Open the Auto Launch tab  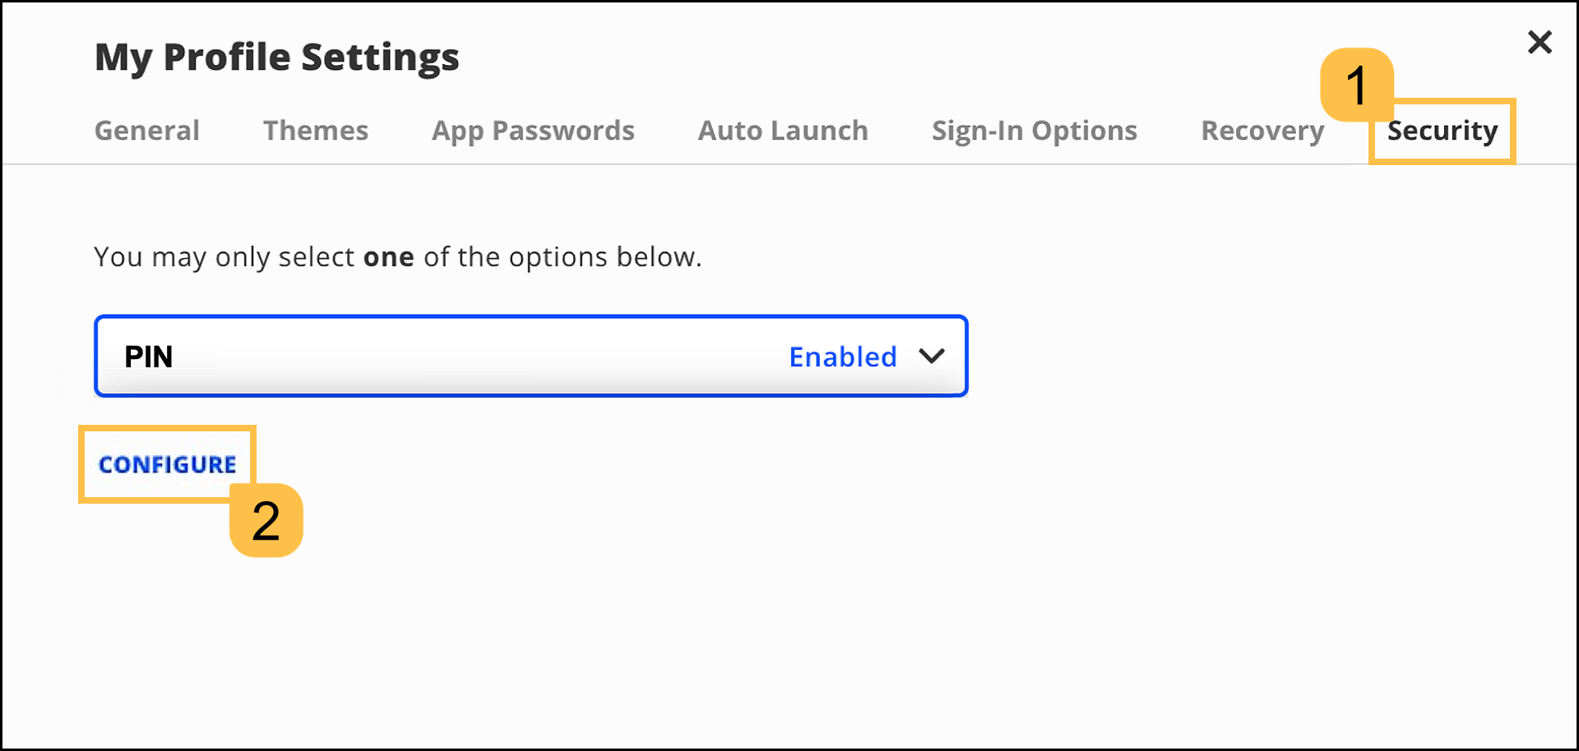[x=782, y=130]
